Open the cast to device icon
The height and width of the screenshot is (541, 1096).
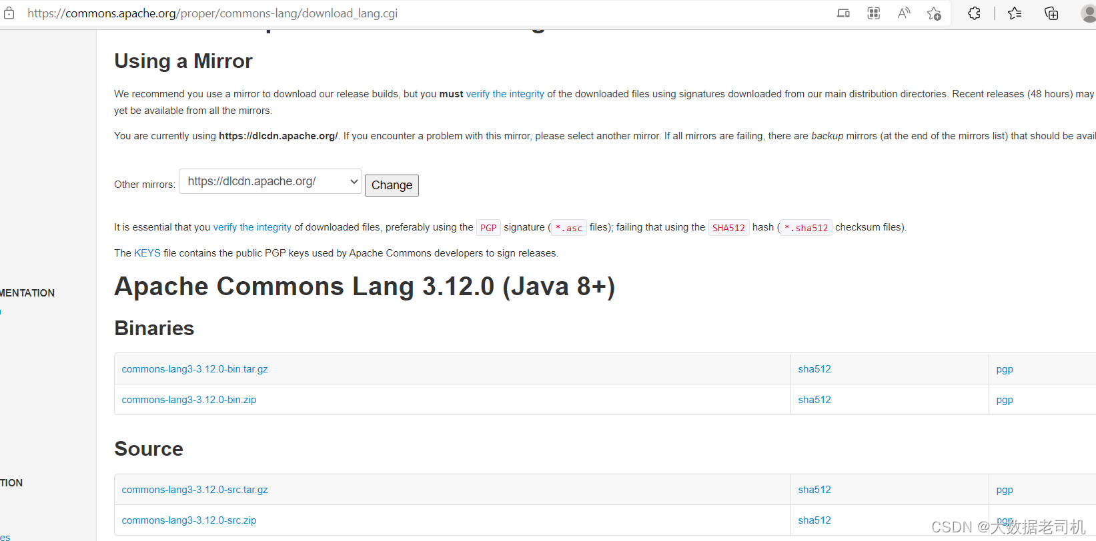(843, 13)
